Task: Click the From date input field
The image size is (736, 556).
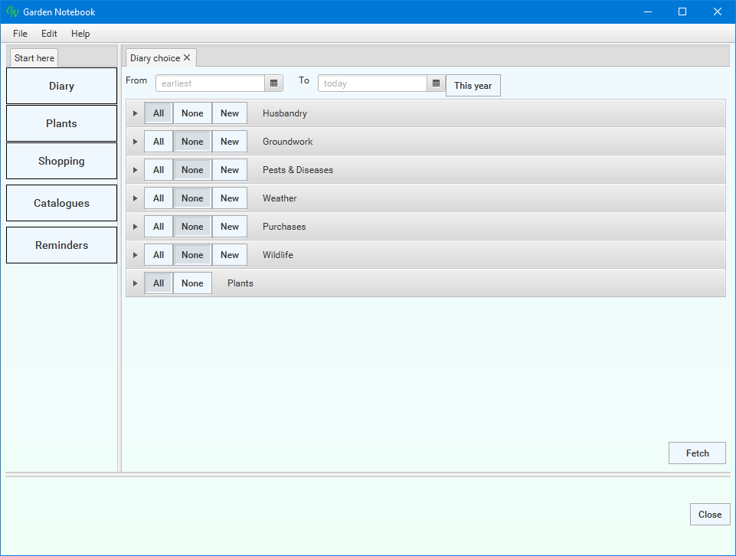Action: (x=210, y=83)
